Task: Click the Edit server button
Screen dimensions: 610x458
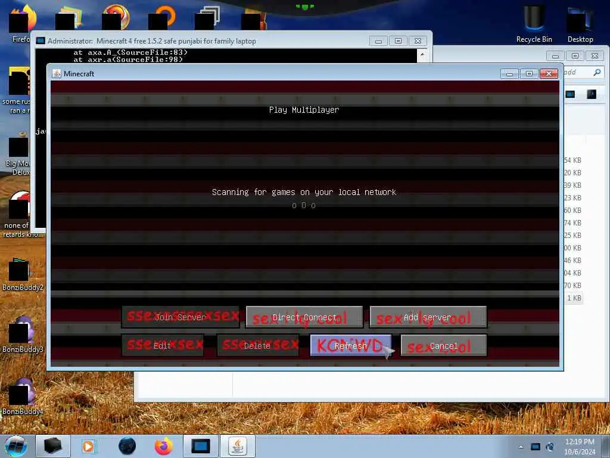Action: 163,345
